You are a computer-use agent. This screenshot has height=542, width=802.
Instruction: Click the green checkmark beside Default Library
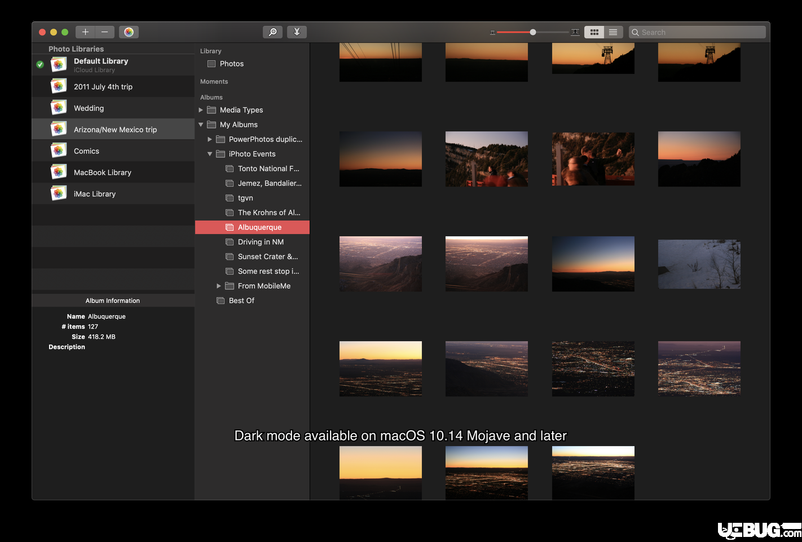(40, 65)
